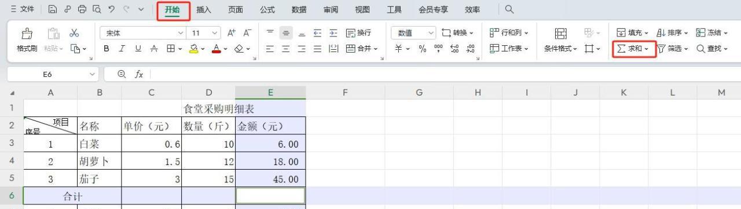
Task: Toggle Underline formatting
Action: coord(138,49)
